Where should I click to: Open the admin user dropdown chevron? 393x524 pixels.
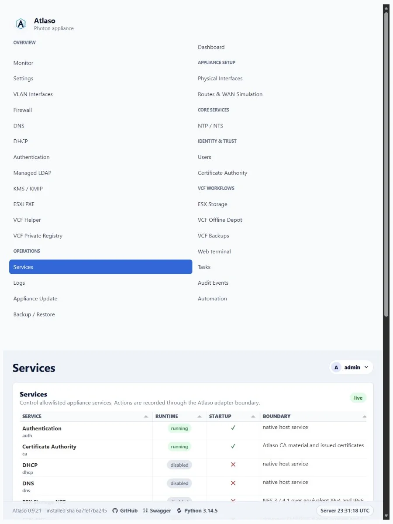366,367
